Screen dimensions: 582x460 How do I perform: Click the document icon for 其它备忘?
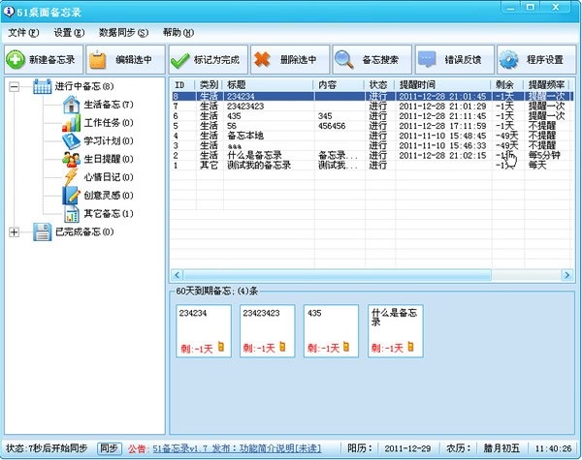pos(71,213)
